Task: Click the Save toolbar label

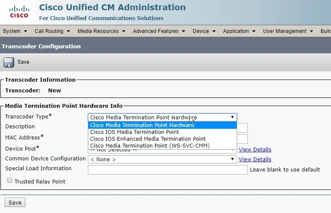Action: [23, 62]
